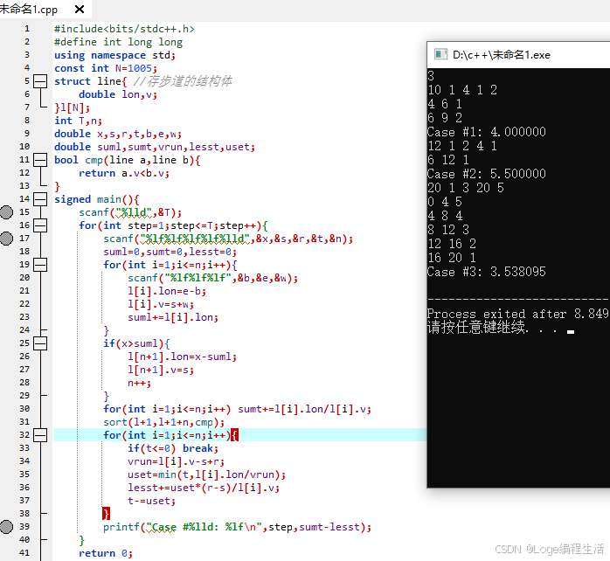The height and width of the screenshot is (561, 610).
Task: Click 'Case #1: 4.000000' in console output
Action: tap(486, 132)
